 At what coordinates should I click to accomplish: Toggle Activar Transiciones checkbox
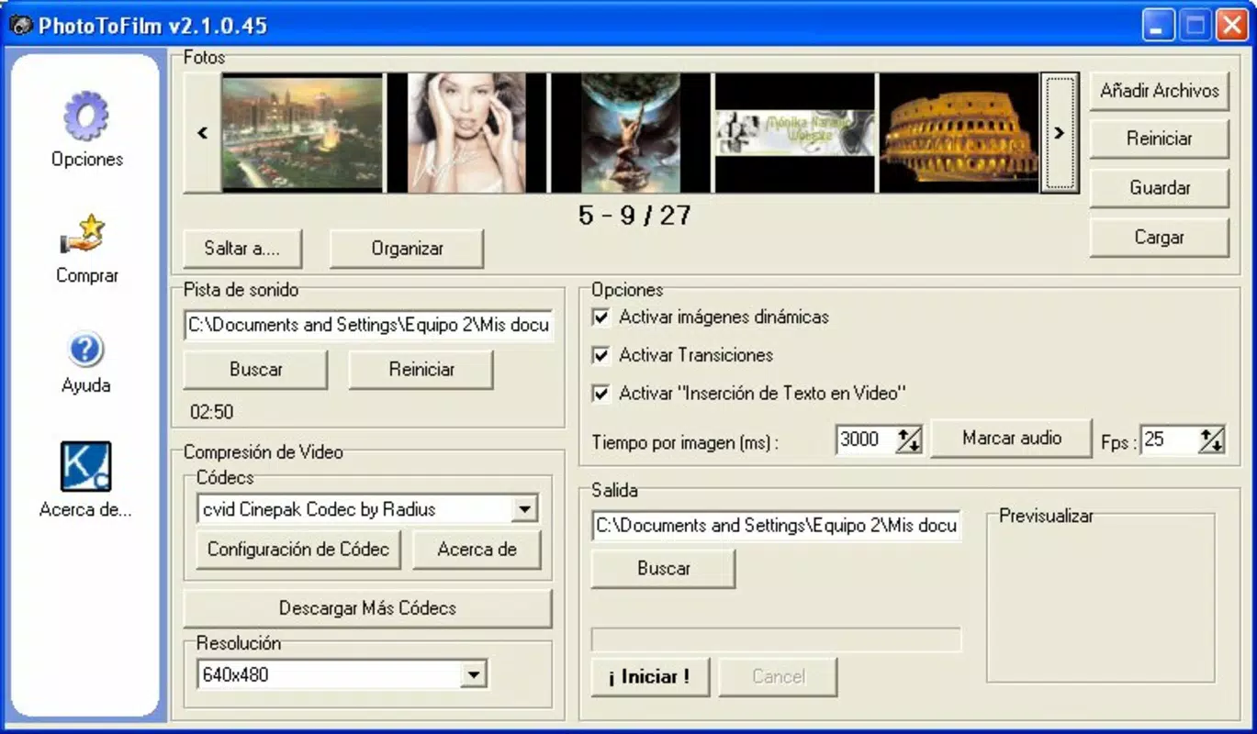coord(601,355)
